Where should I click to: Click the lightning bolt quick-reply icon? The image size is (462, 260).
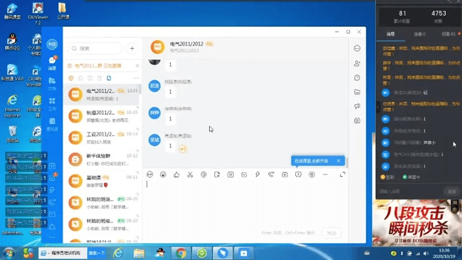257,174
